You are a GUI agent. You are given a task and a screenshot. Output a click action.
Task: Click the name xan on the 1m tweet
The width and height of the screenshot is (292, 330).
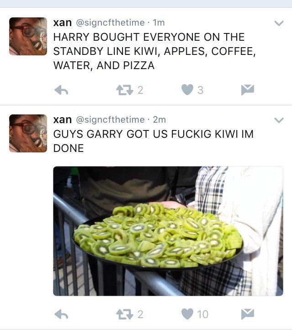[x=63, y=23]
